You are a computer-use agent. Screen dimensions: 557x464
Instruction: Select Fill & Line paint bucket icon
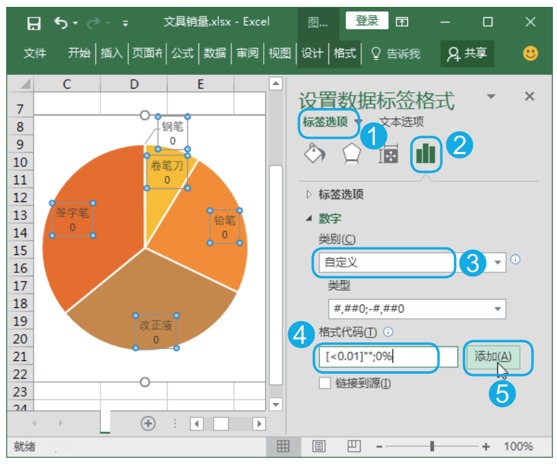pyautogui.click(x=315, y=153)
